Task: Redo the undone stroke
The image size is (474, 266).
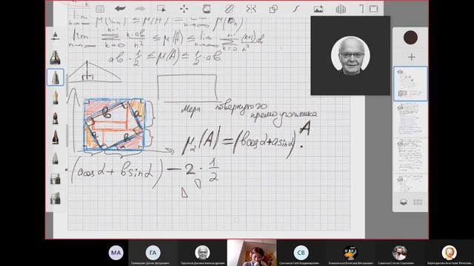Action: [x=140, y=9]
